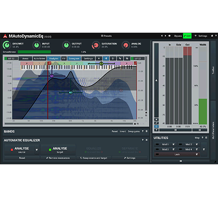Click the Smoothness slider bar

pos(83,52)
